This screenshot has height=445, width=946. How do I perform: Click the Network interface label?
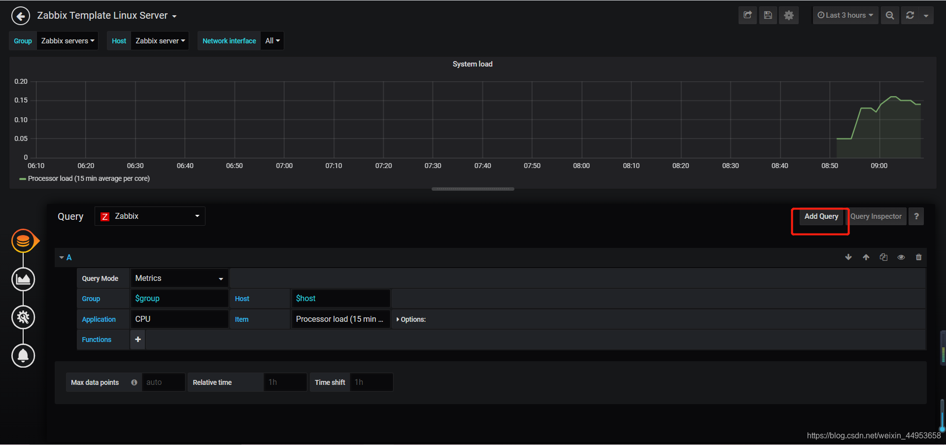(x=229, y=41)
